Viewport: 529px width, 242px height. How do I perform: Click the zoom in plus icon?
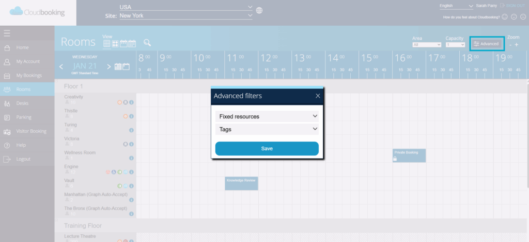(x=517, y=45)
